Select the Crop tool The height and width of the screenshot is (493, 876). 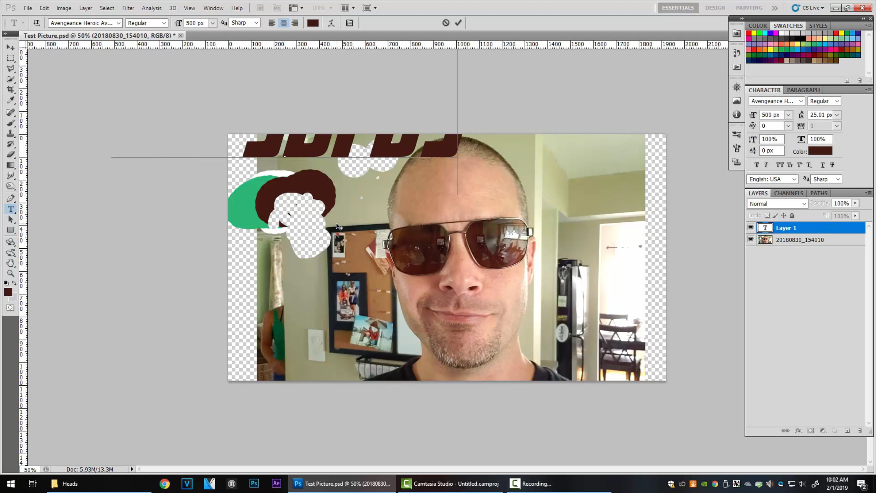tap(11, 89)
